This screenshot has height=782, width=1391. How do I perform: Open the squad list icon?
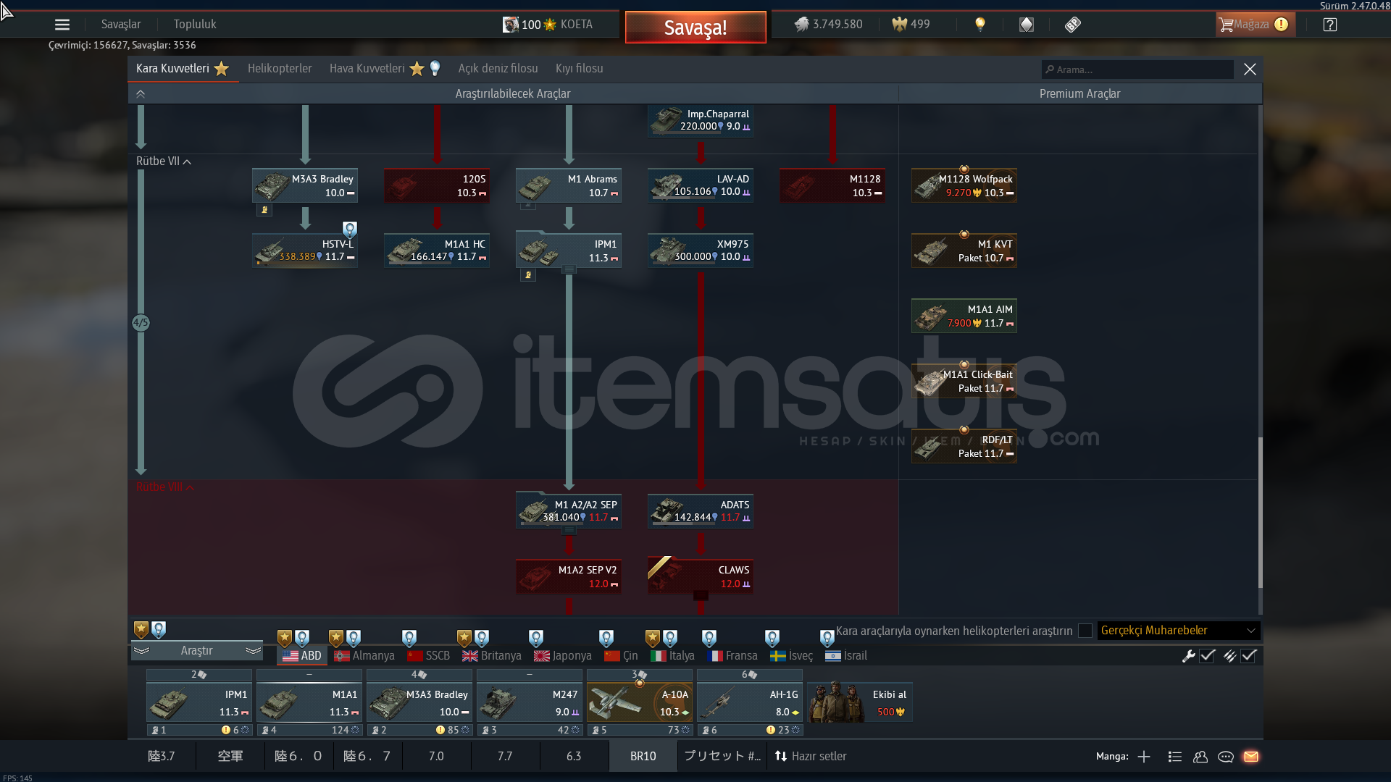coord(1175,757)
